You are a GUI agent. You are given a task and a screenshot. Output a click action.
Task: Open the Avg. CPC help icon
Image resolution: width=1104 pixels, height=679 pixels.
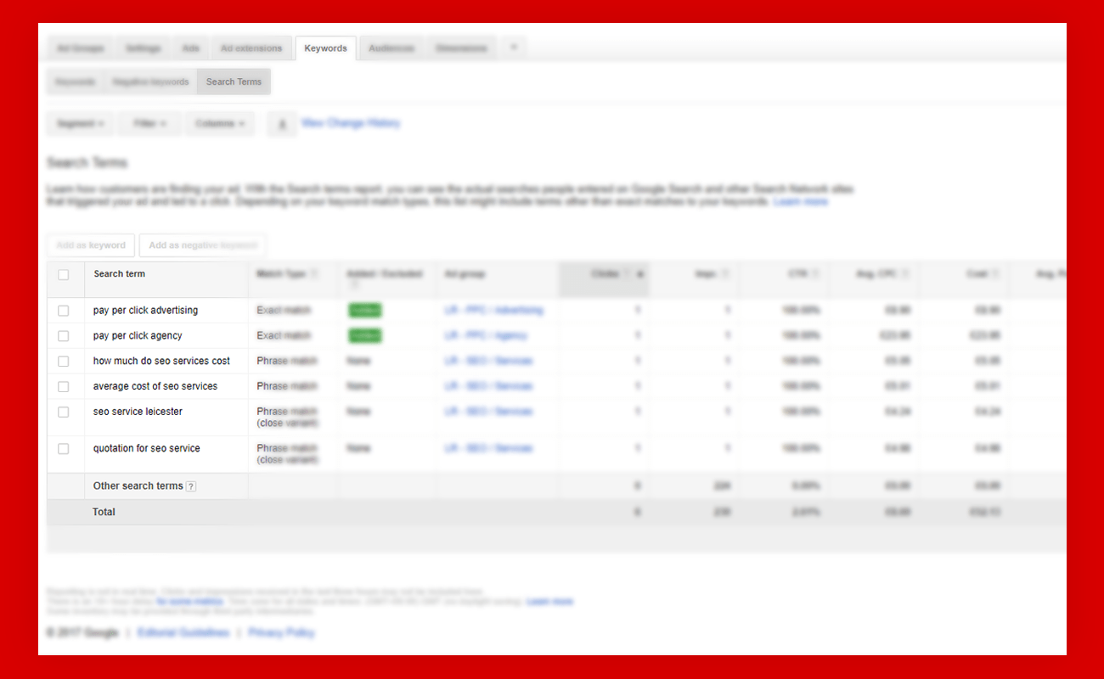point(905,274)
